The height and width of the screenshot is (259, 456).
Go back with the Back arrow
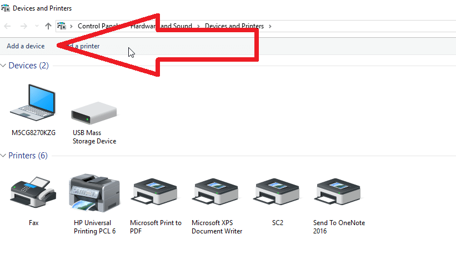click(x=8, y=26)
